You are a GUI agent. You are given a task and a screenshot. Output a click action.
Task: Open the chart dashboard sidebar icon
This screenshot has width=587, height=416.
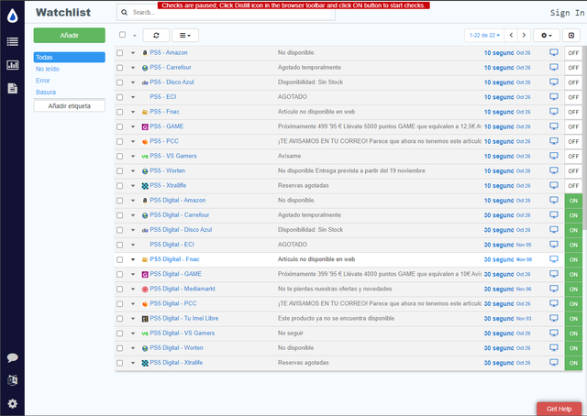click(x=12, y=65)
